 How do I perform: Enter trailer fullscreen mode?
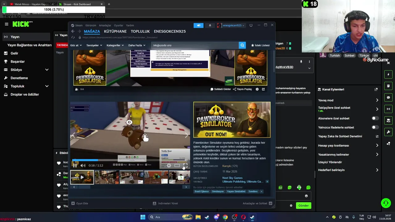[x=185, y=166]
